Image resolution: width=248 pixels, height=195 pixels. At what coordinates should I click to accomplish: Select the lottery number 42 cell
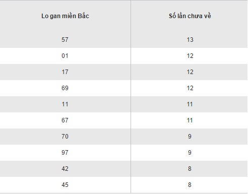tap(65, 169)
